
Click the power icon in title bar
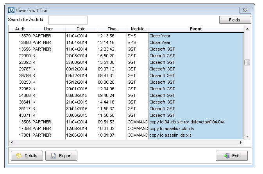coord(11,10)
